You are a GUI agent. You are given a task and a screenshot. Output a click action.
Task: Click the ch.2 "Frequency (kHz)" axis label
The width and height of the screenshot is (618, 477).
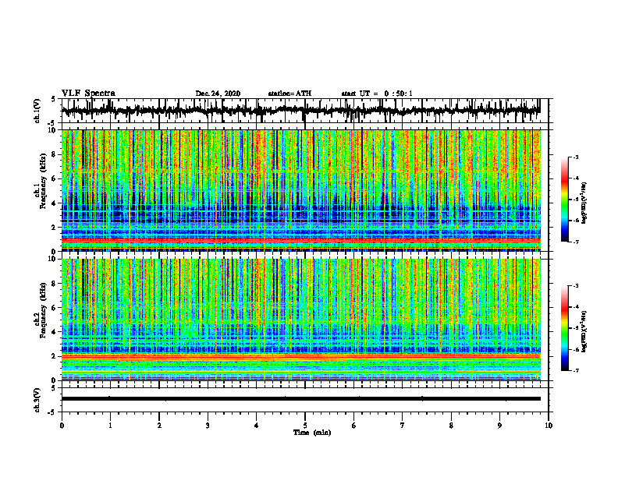43,310
